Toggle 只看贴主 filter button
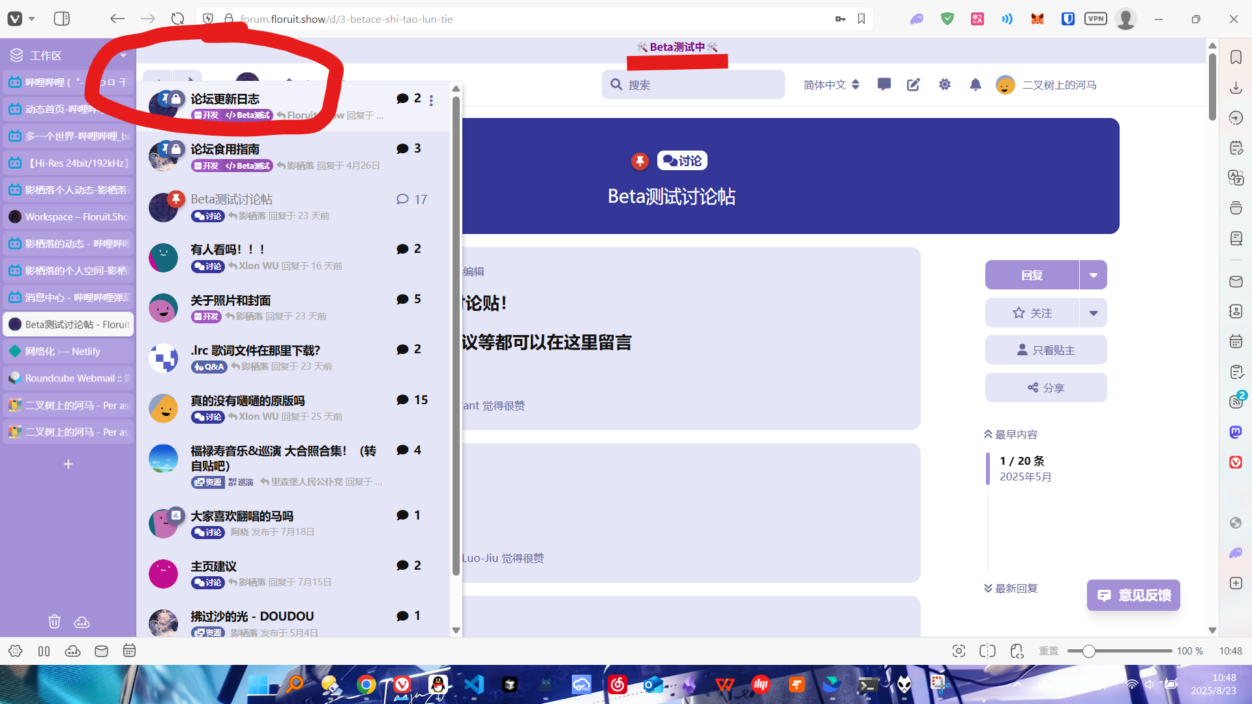Viewport: 1252px width, 704px height. pos(1046,350)
